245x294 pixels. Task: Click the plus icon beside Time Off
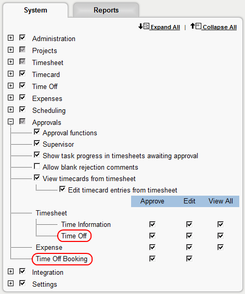[x=11, y=86]
